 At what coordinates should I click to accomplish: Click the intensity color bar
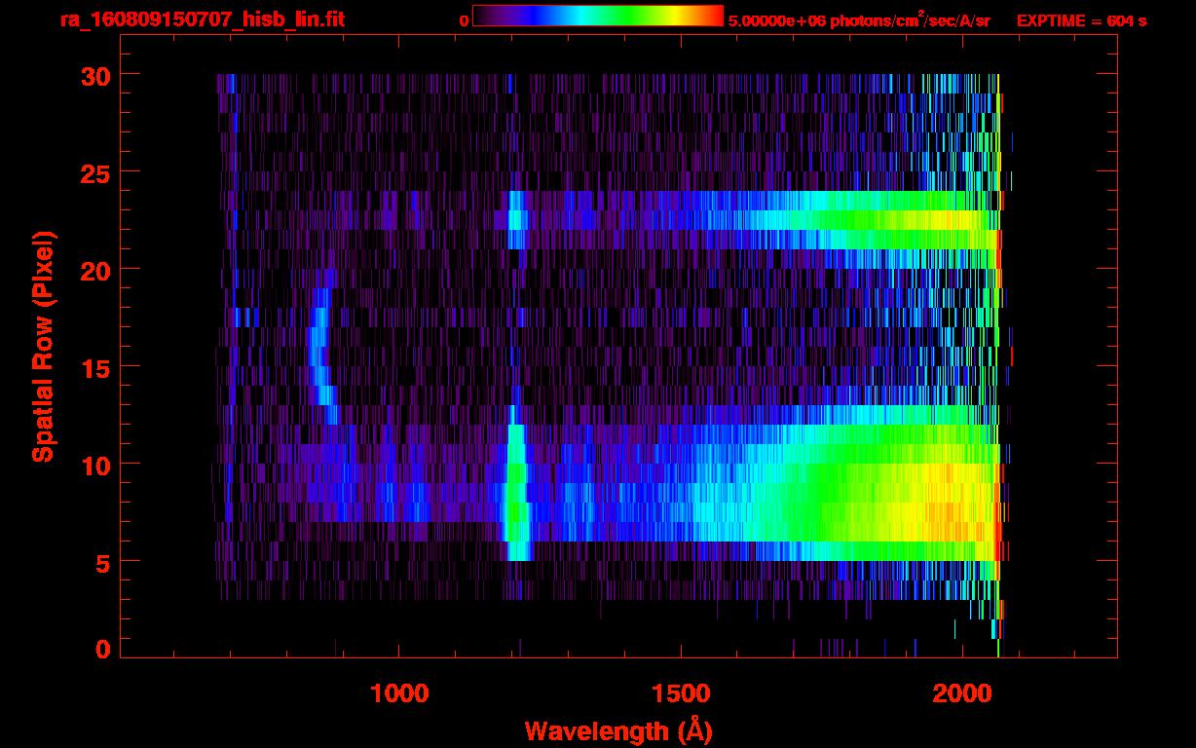598,16
